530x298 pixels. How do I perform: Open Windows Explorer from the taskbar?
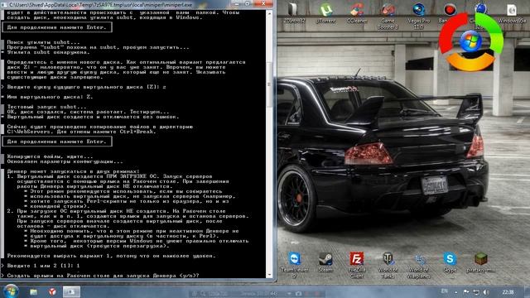tap(33, 291)
